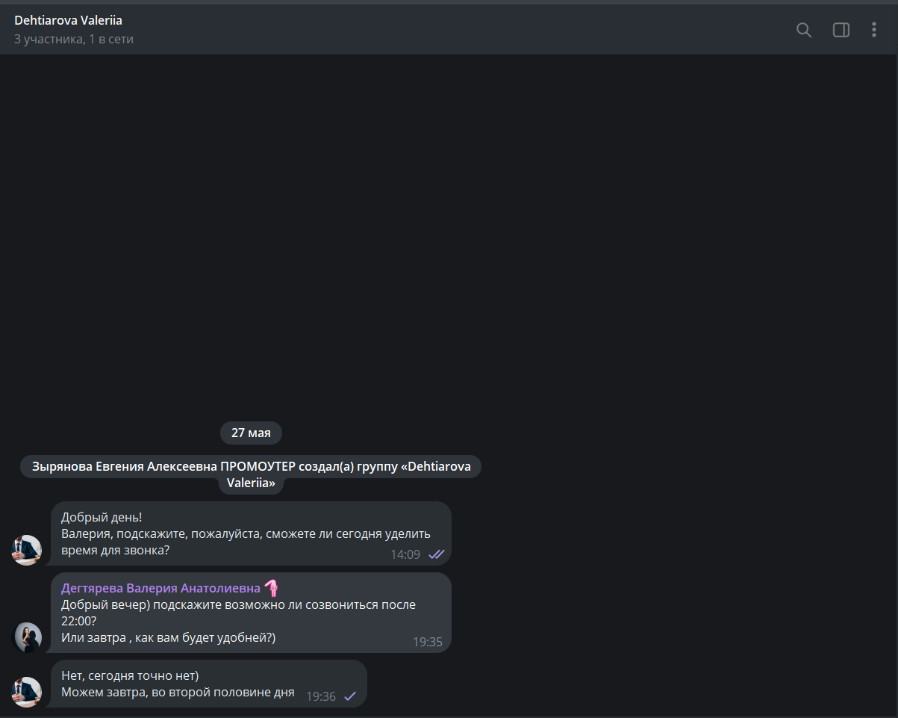898x718 pixels.
Task: Click the '3 участника, 1 в сети' subtitle
Action: pos(74,39)
